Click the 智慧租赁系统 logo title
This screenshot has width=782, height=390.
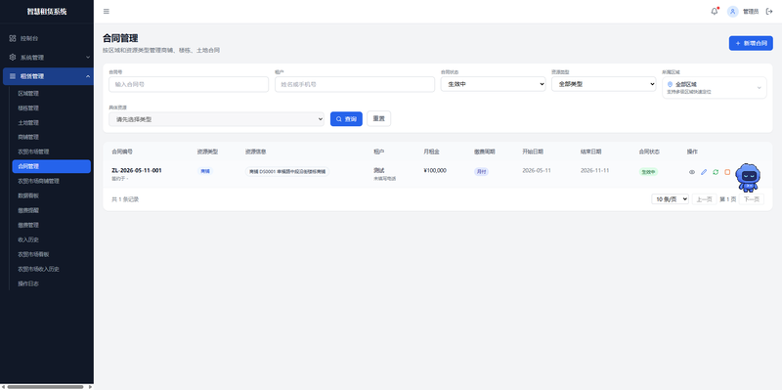[x=47, y=12]
